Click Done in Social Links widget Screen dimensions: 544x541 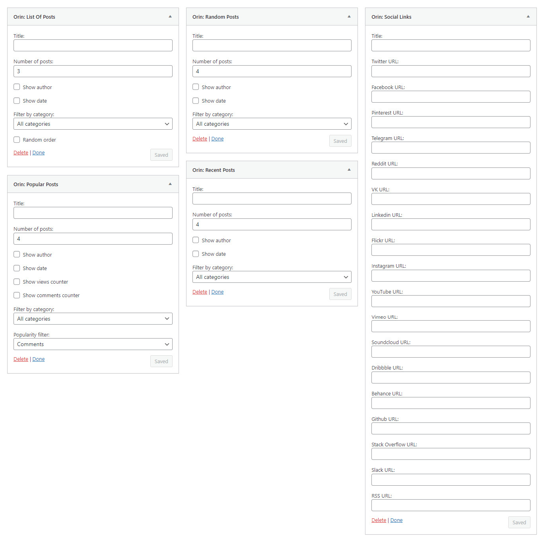tap(396, 520)
